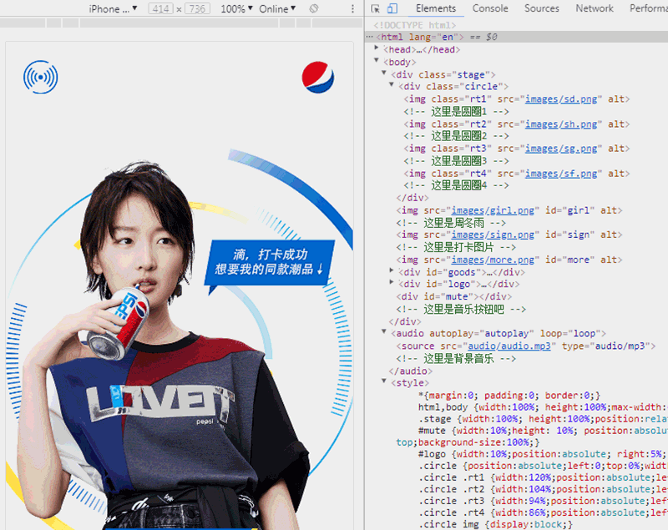The width and height of the screenshot is (668, 530).
Task: Click the viewport height field showing 736
Action: [197, 9]
